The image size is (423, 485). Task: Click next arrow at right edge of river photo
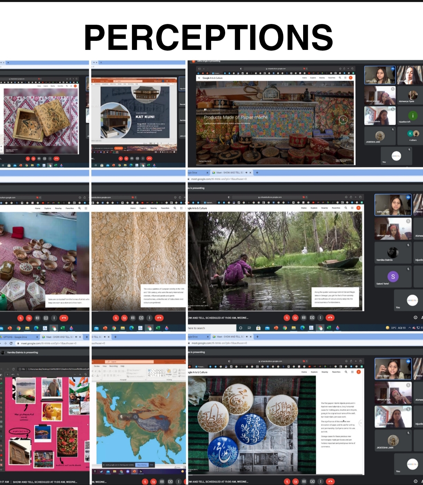(x=361, y=259)
